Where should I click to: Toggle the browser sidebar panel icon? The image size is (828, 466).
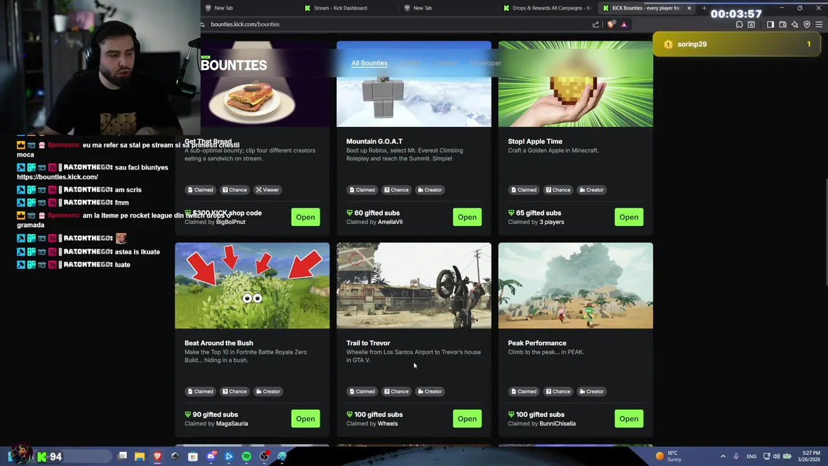770,25
